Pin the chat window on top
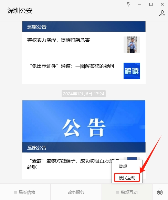 (x=128, y=4)
